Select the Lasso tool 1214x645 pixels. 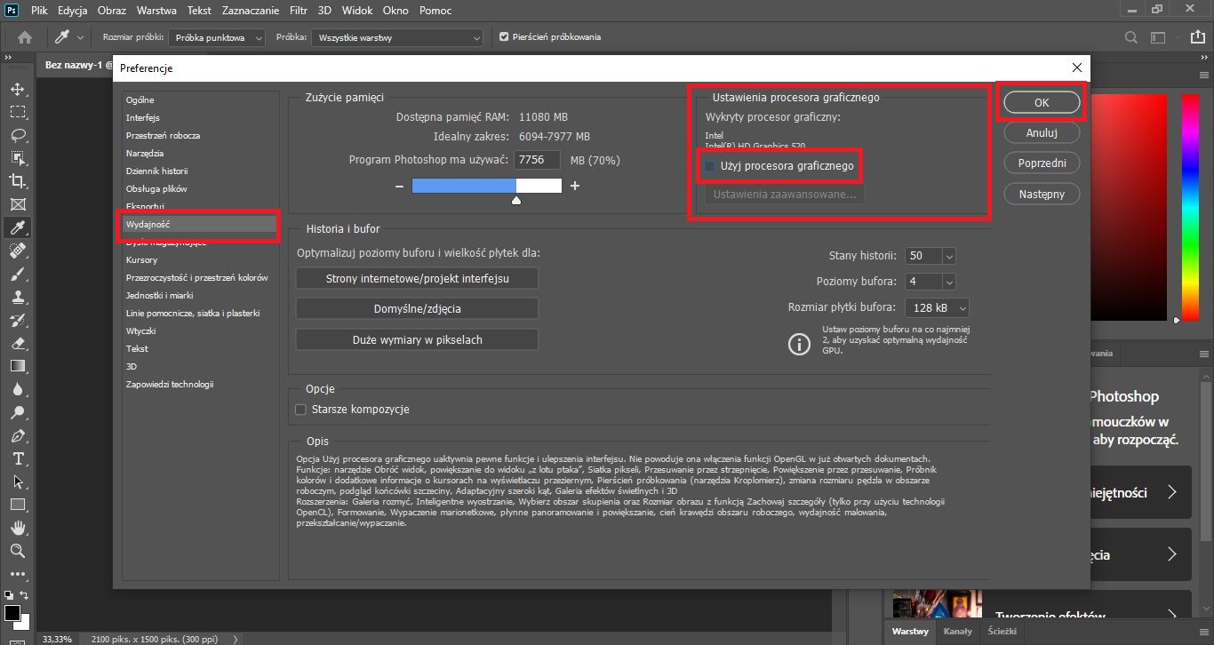click(x=17, y=135)
